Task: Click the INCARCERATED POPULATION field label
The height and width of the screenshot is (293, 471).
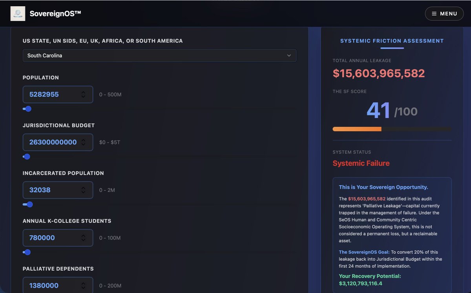Action: (63, 173)
